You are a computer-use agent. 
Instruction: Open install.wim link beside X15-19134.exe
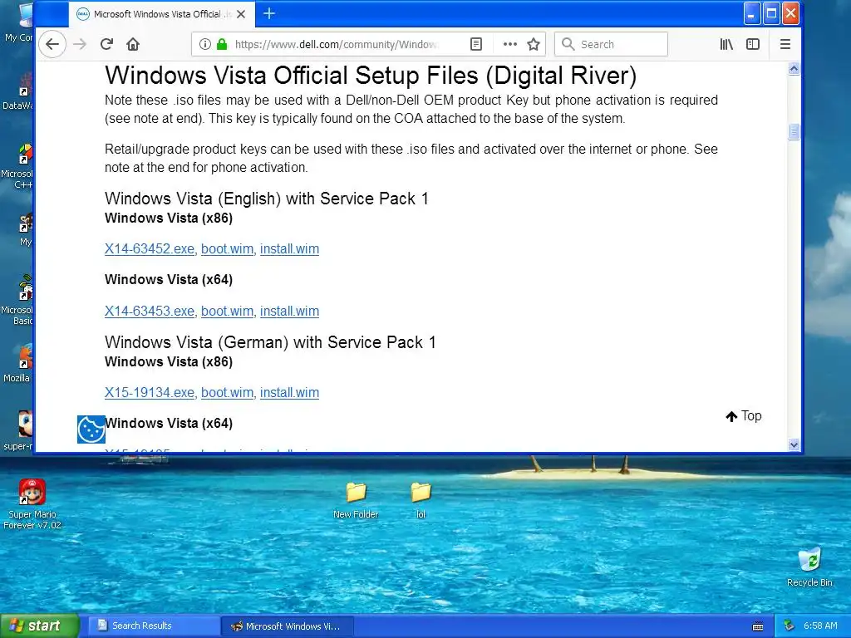point(289,393)
